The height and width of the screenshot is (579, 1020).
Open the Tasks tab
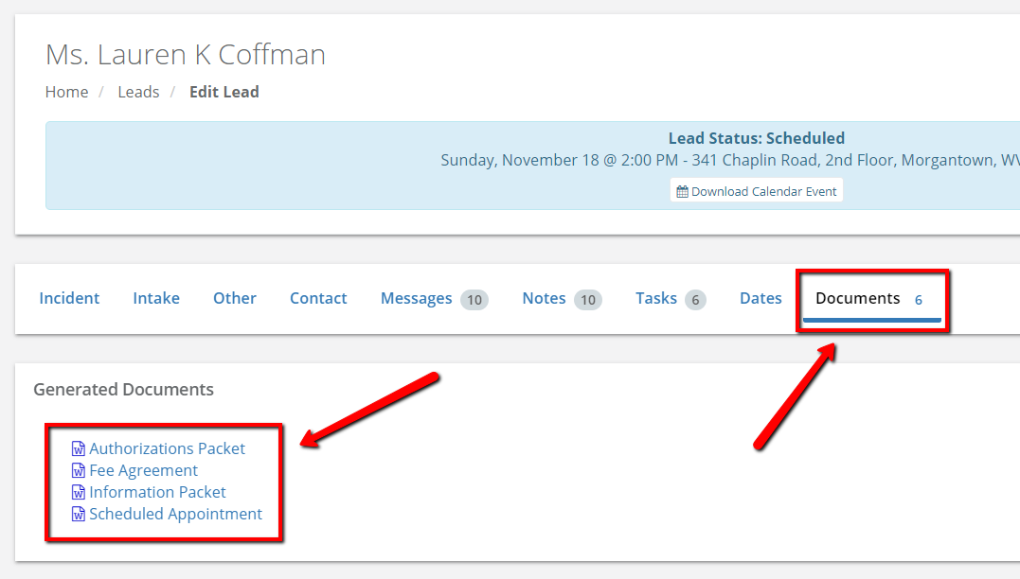pos(656,298)
